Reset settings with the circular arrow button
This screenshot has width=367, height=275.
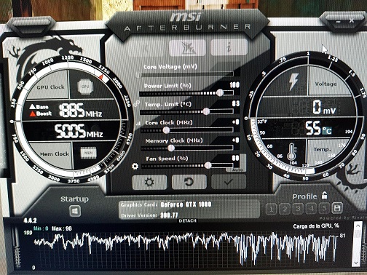click(189, 182)
